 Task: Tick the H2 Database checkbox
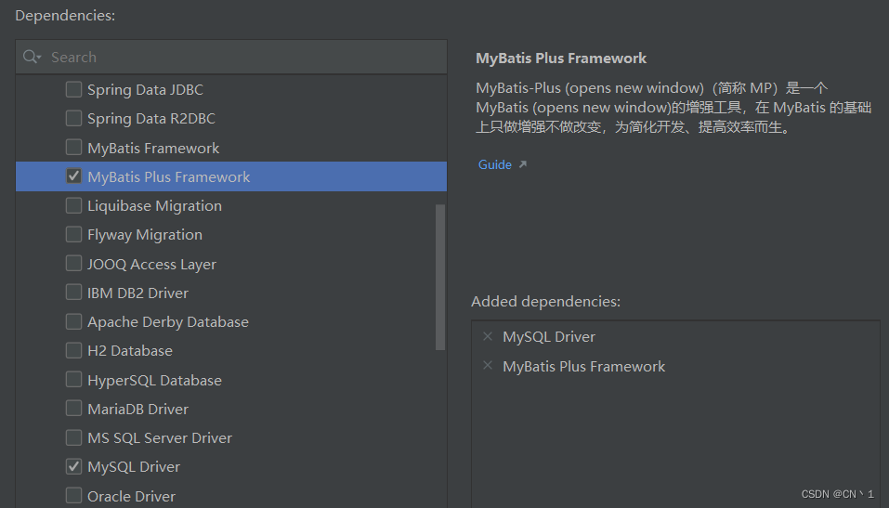73,350
